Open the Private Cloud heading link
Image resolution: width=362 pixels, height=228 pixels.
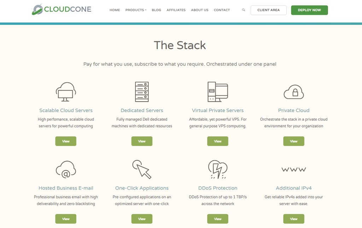pyautogui.click(x=294, y=110)
